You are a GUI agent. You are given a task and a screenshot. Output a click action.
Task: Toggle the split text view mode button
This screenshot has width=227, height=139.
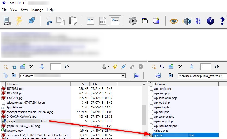coord(115,21)
